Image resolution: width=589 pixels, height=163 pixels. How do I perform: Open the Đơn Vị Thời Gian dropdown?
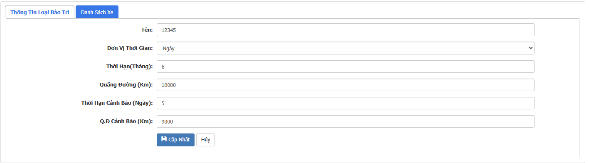click(345, 48)
